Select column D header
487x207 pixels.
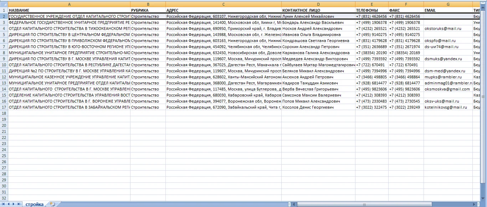click(318, 4)
